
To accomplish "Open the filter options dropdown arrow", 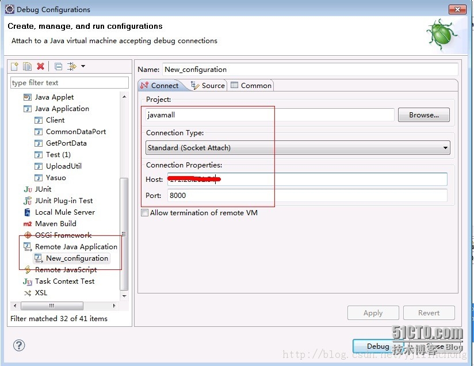I will pos(83,66).
